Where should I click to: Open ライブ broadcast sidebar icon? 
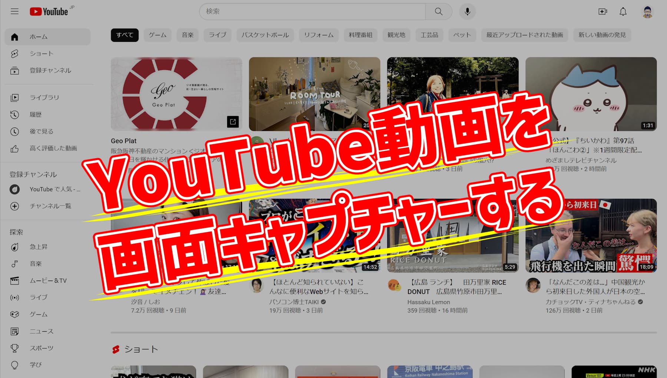14,298
